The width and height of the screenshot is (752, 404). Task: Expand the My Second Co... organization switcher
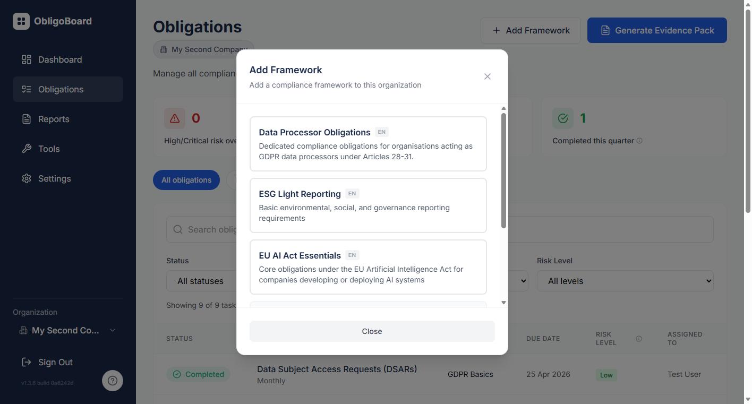[68, 330]
